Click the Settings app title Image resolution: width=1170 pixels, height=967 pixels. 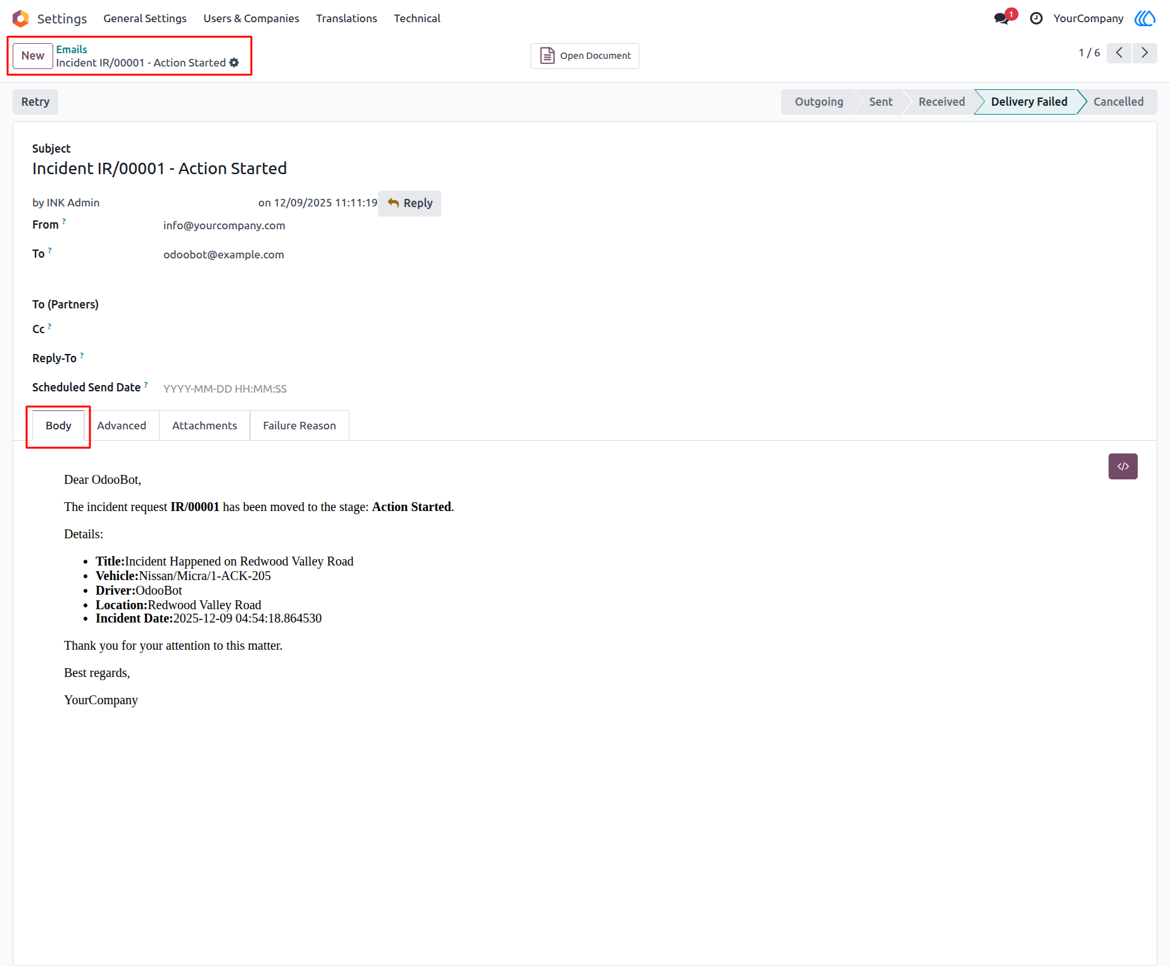tap(62, 18)
